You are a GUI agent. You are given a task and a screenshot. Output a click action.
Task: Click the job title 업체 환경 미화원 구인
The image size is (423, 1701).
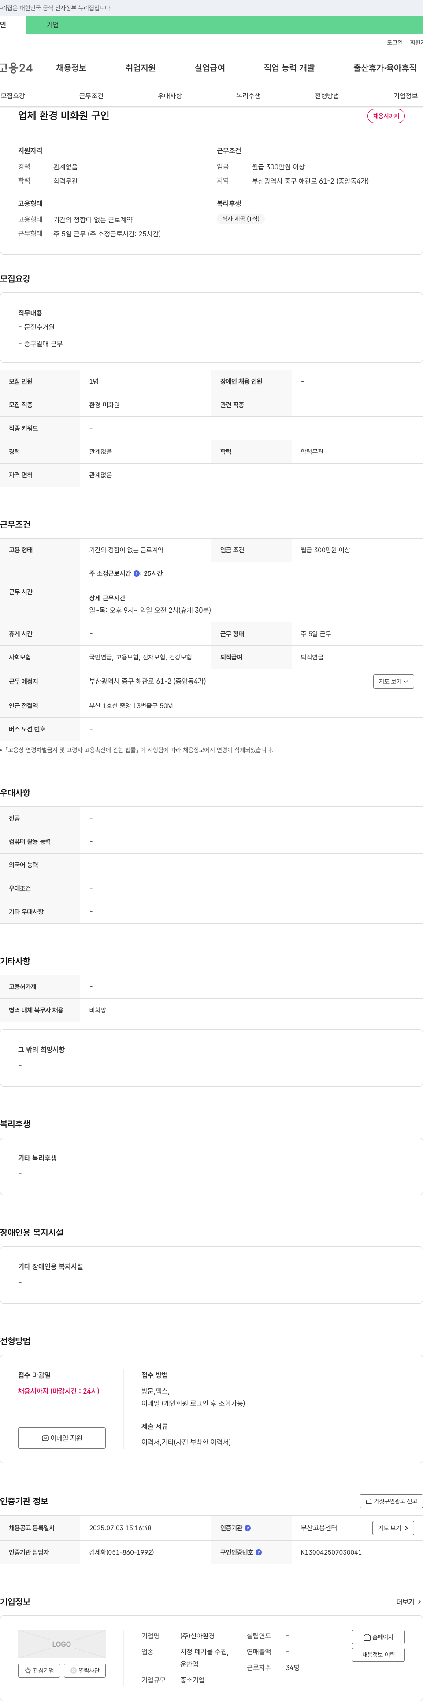click(x=64, y=116)
